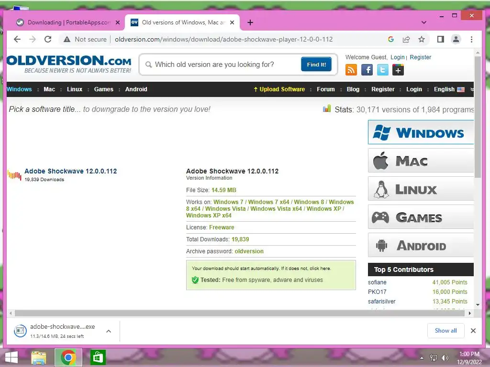Click contributor sofiane
Viewport: 490px width, 367px height.
click(x=377, y=282)
